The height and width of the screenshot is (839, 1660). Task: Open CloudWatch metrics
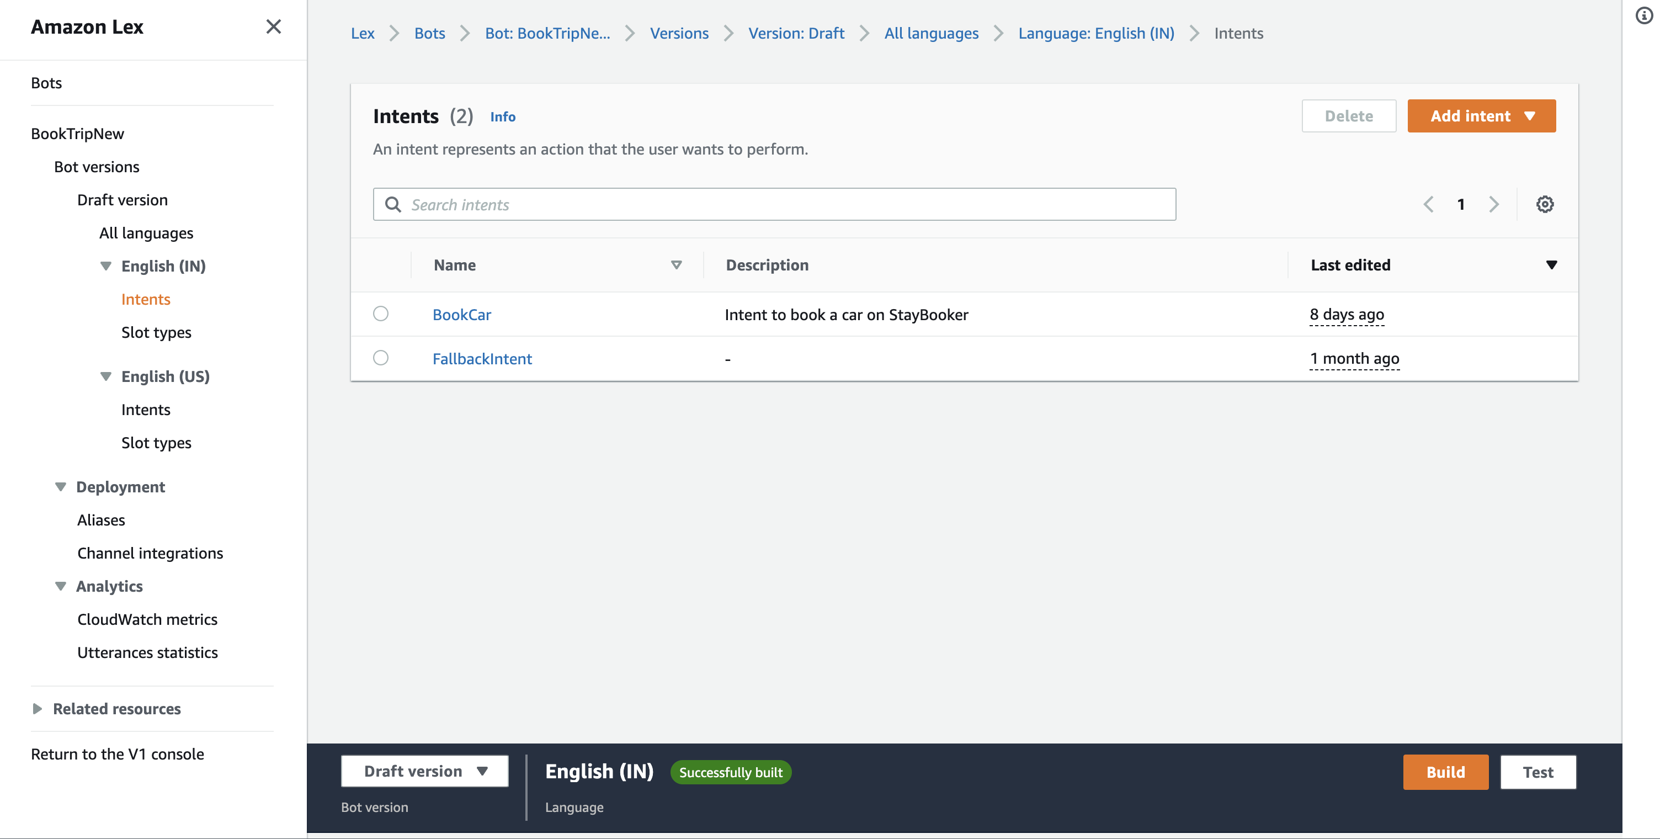click(147, 619)
